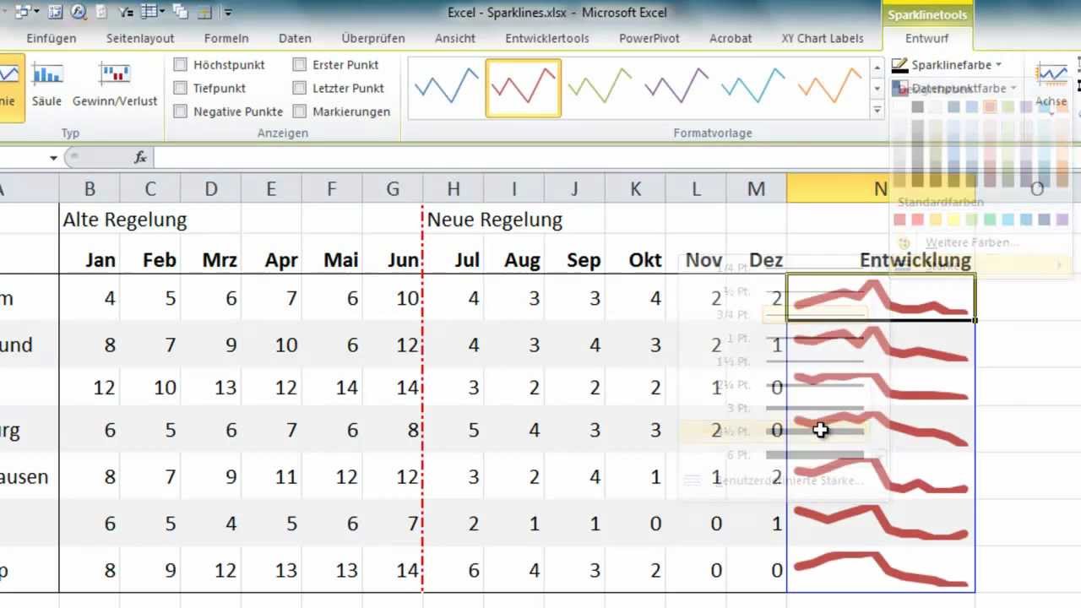This screenshot has width=1081, height=608.
Task: Expand the sparkline style gallery
Action: (x=877, y=111)
